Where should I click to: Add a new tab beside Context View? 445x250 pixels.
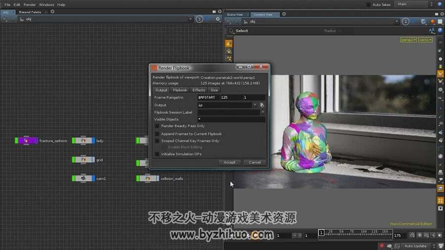pos(284,14)
